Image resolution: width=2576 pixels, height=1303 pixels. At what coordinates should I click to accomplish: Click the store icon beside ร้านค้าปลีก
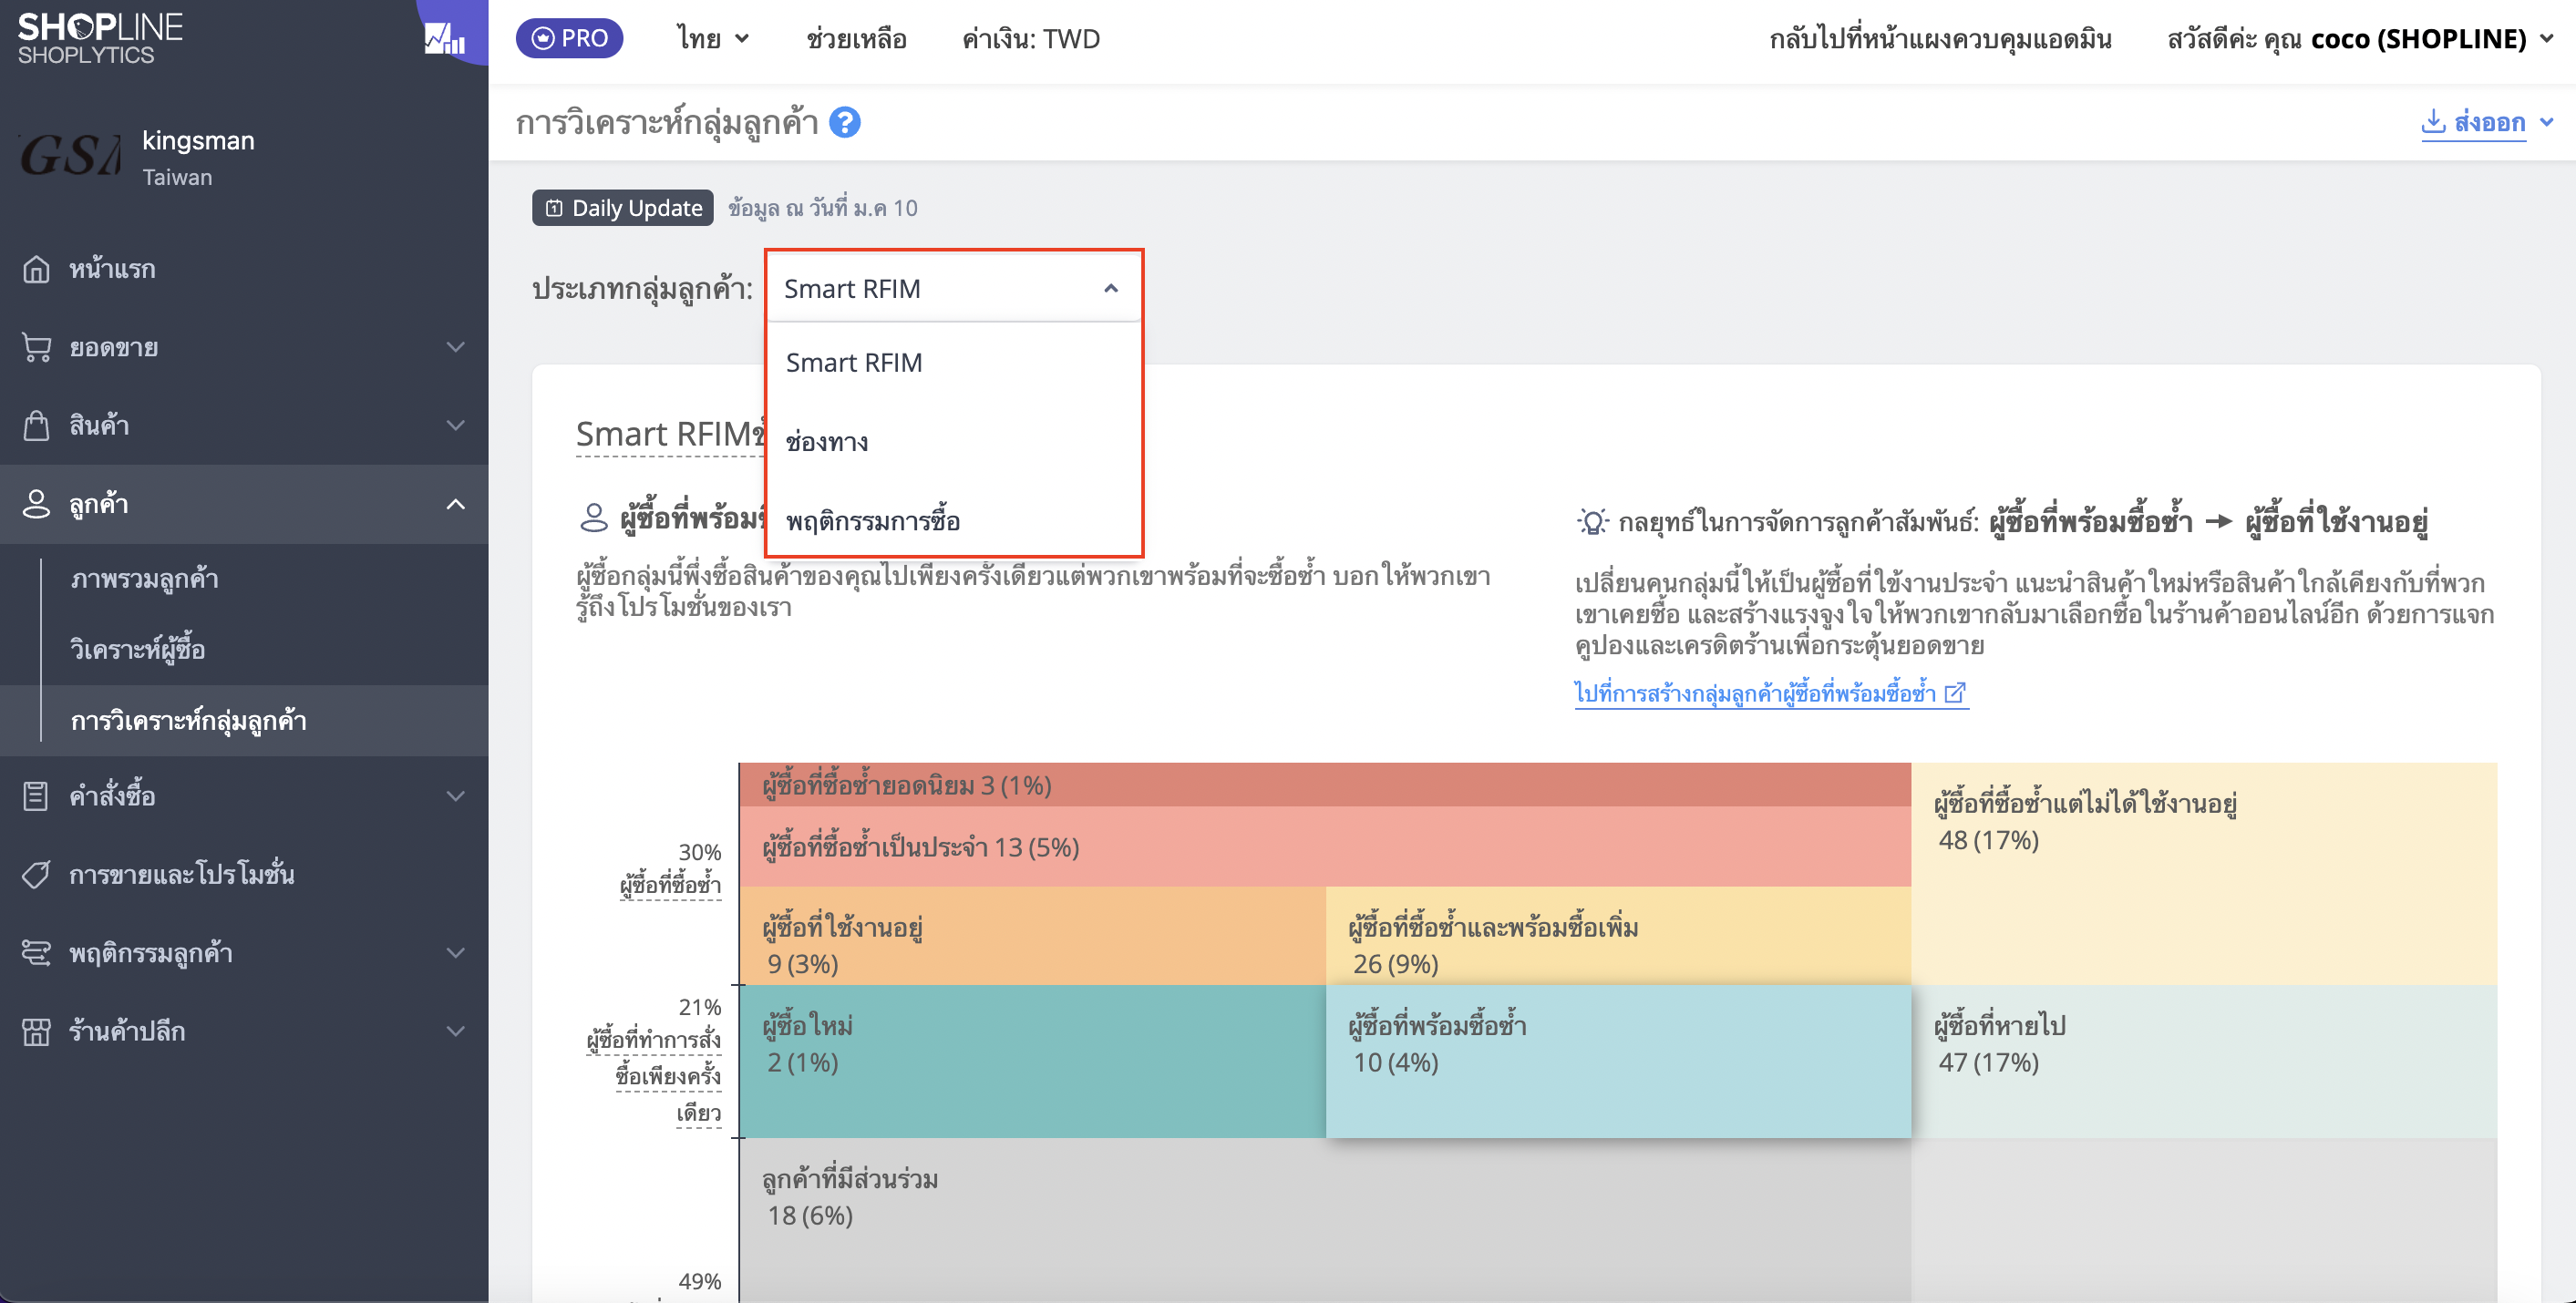(x=36, y=1031)
